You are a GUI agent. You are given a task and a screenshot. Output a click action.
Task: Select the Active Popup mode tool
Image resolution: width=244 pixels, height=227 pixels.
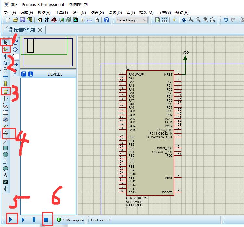[x=6, y=112]
